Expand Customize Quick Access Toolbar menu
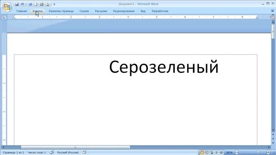 [x=54, y=4]
